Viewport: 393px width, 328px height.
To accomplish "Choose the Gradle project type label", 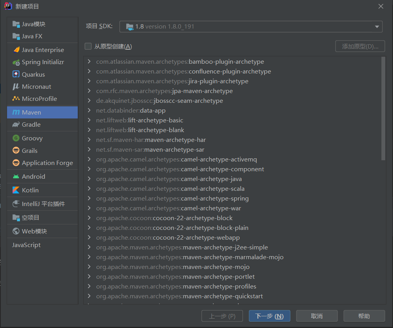I will [31, 124].
